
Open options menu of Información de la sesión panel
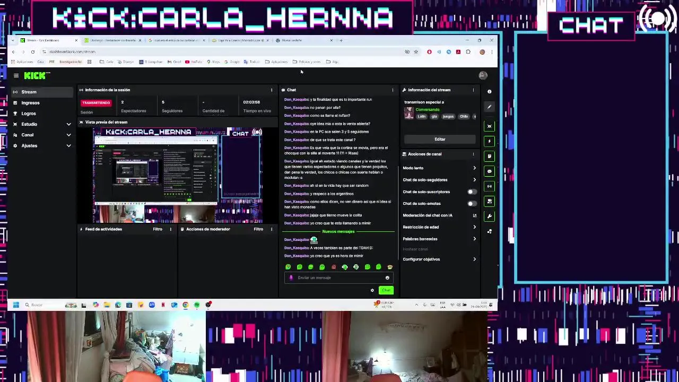(x=272, y=90)
